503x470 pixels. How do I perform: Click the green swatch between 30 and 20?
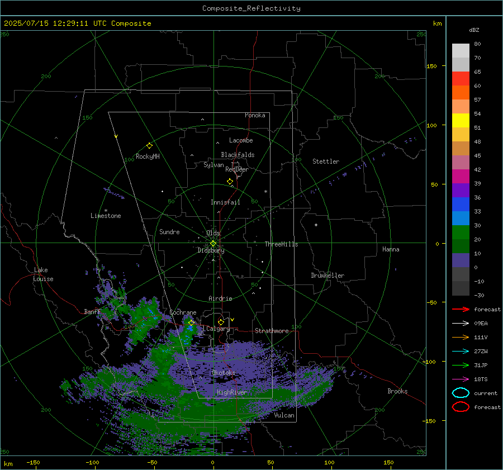[461, 232]
